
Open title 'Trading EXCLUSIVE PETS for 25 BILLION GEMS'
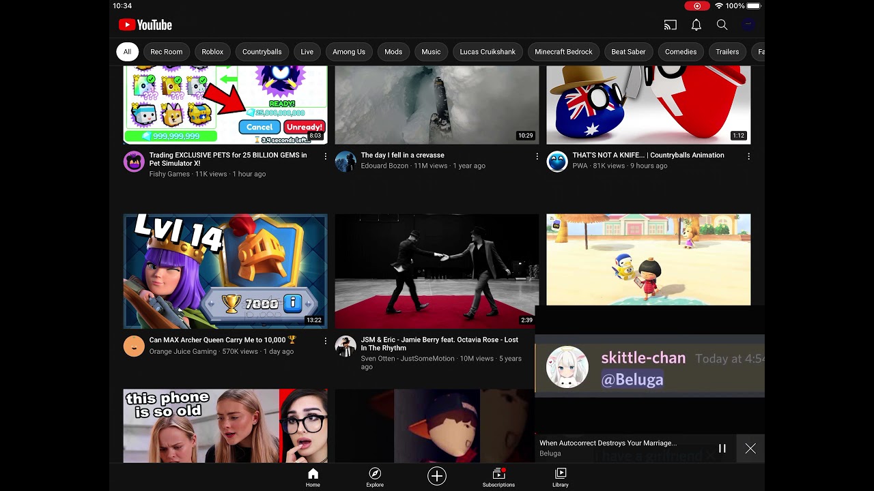pos(228,160)
